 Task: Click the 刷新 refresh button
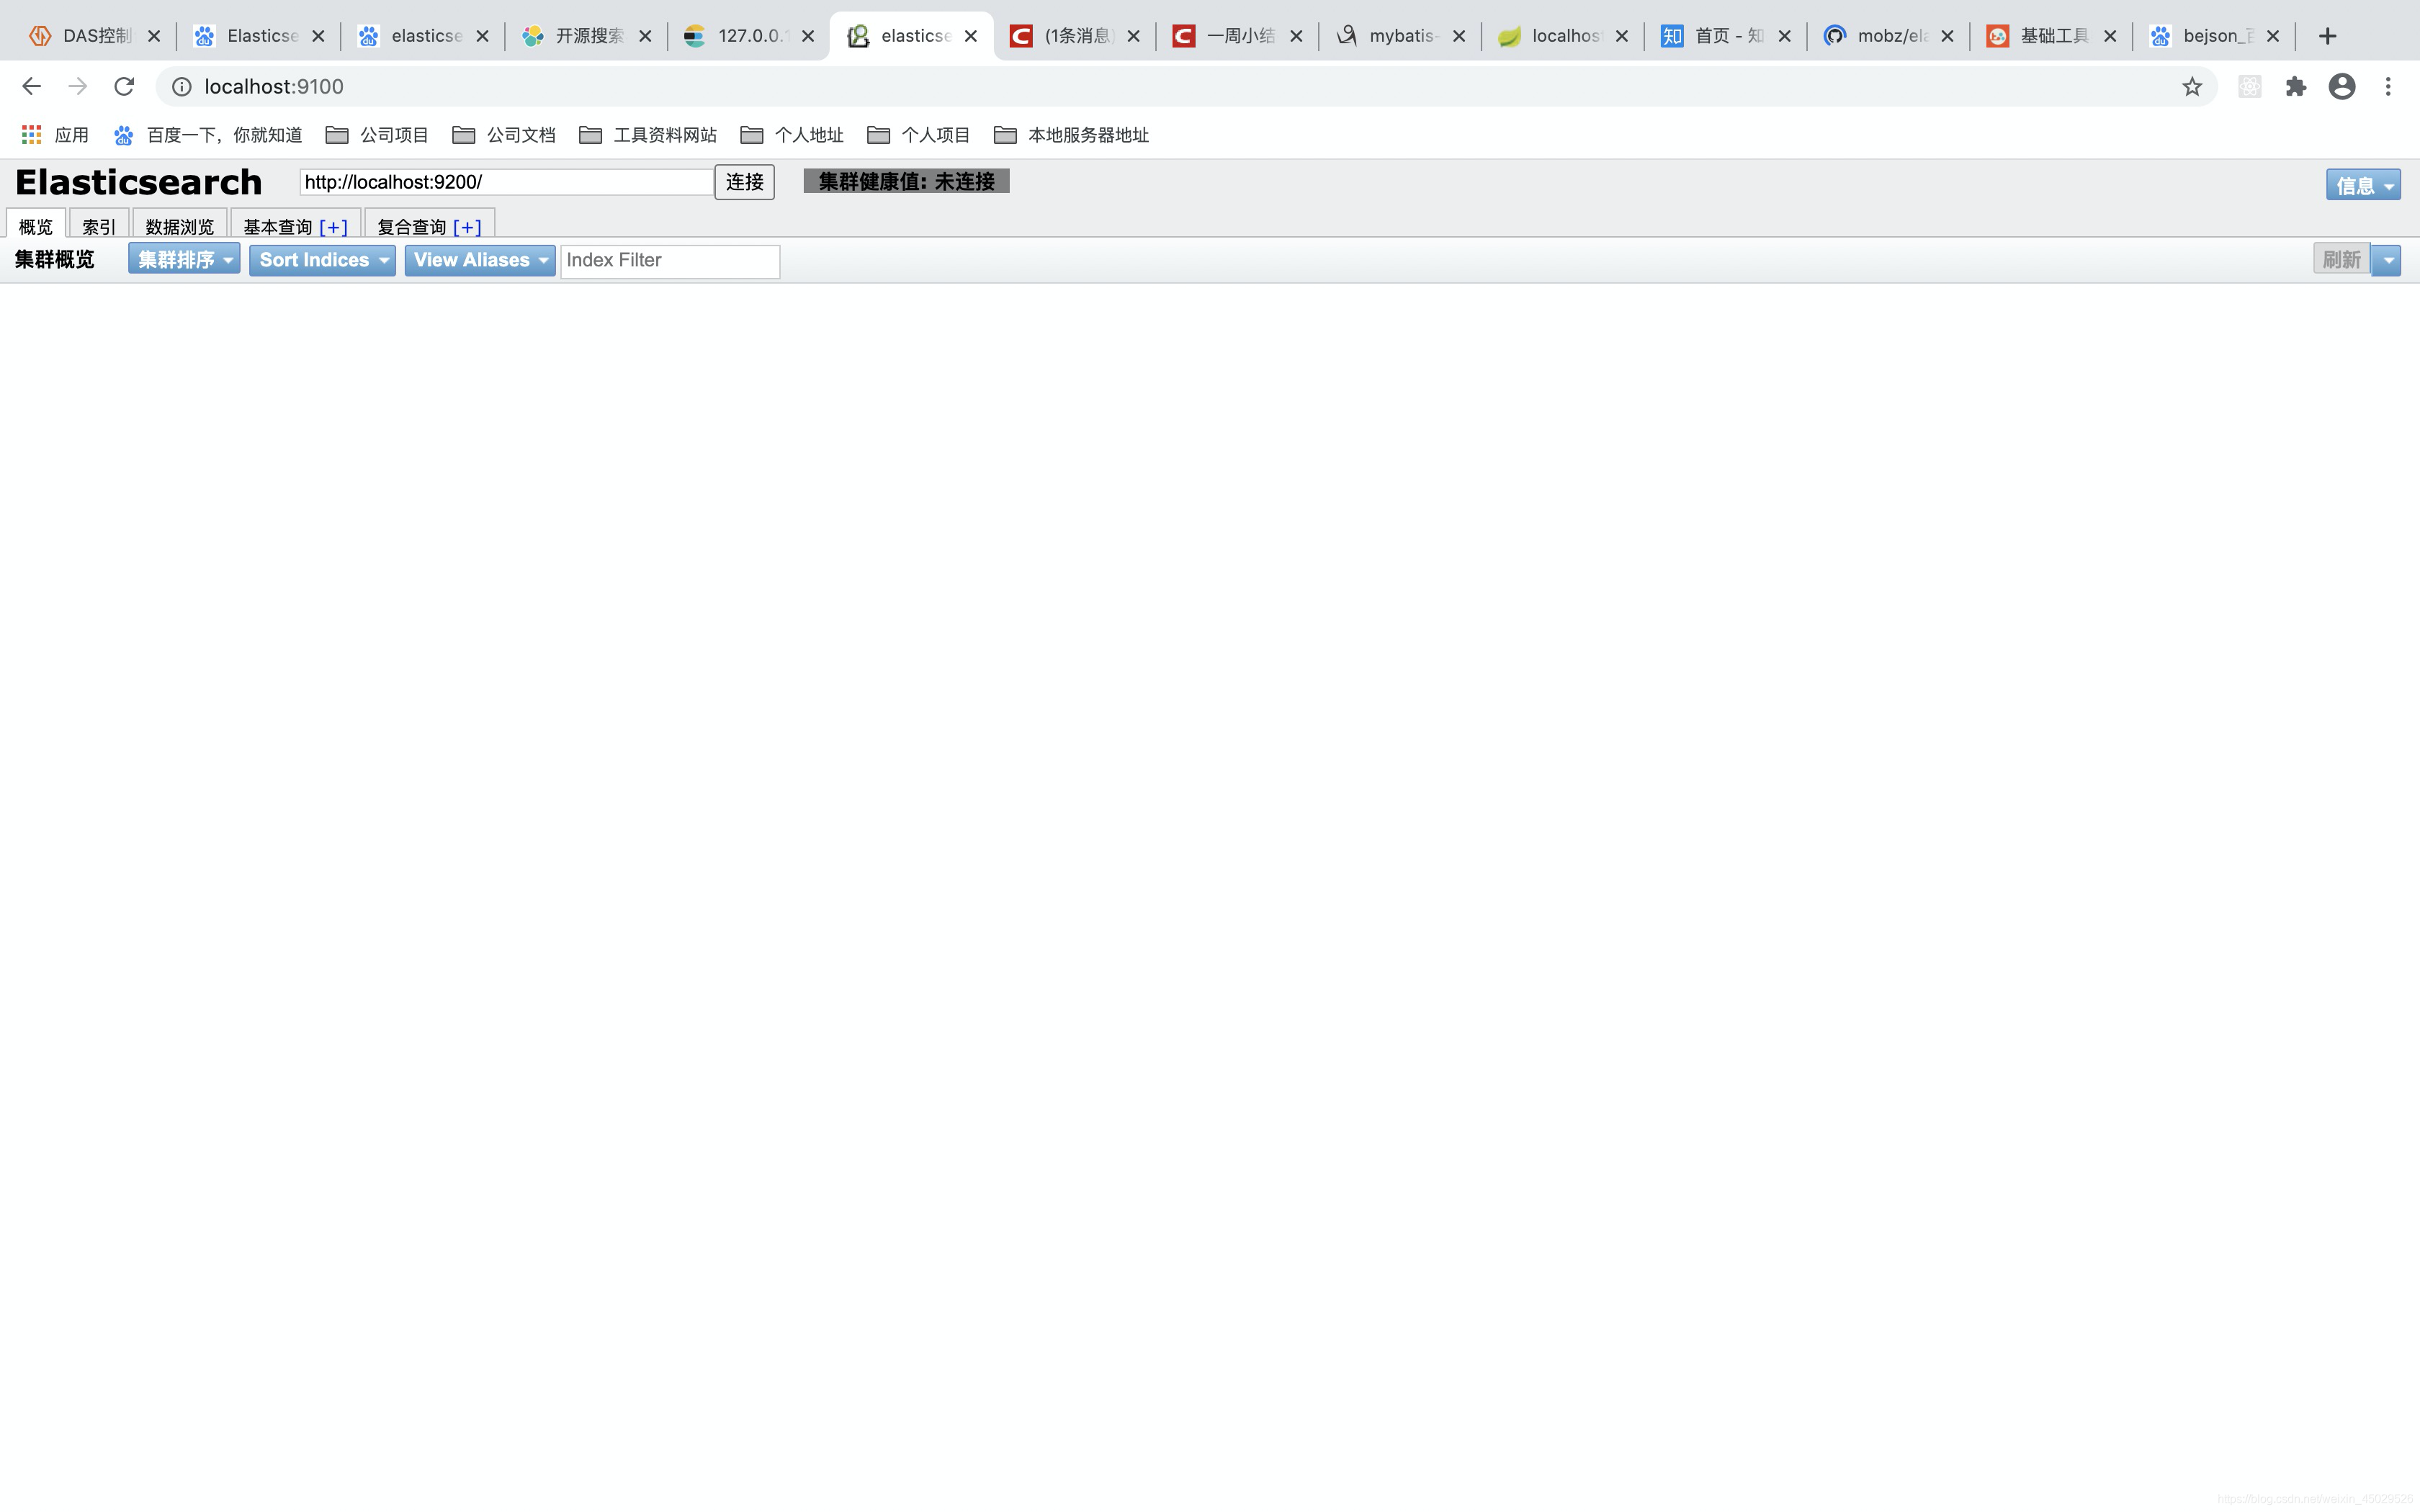click(2341, 259)
